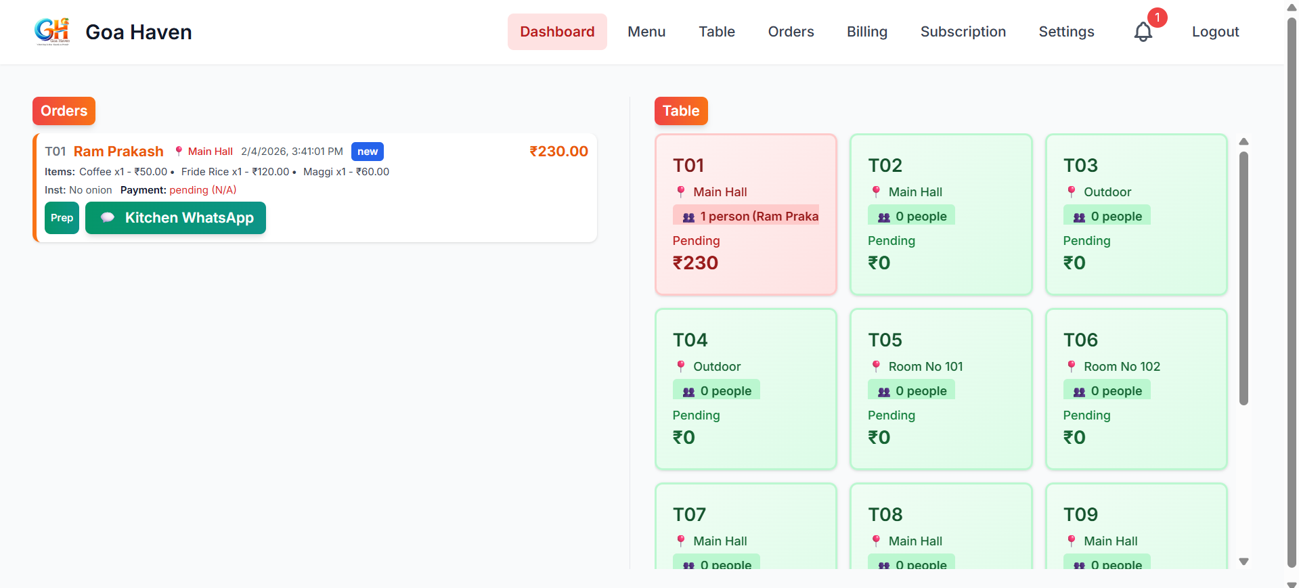
Task: Click the location pin on T03 card
Action: [1072, 191]
